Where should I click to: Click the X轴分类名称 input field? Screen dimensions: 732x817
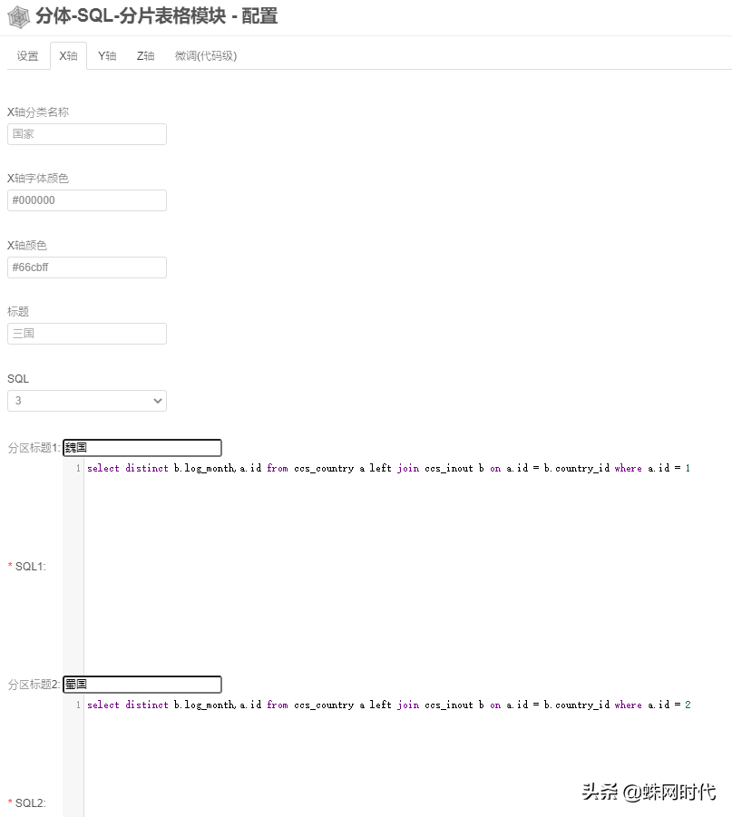(87, 134)
